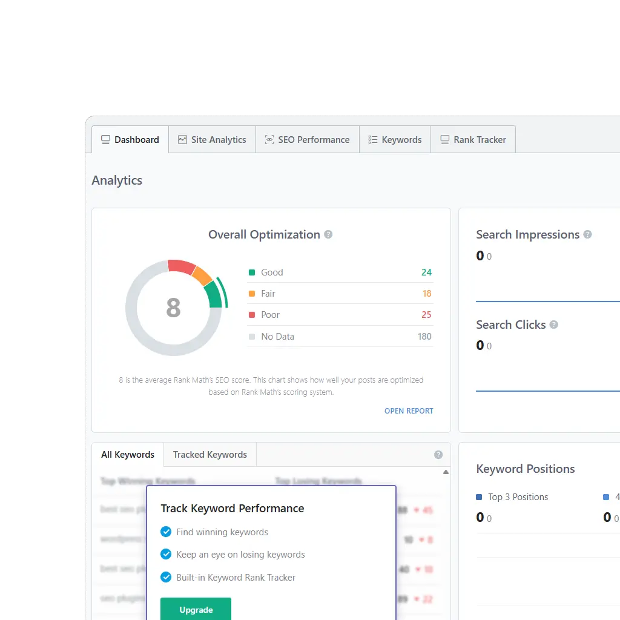Image resolution: width=620 pixels, height=620 pixels.
Task: Open the SEO Performance tab
Action: click(308, 139)
